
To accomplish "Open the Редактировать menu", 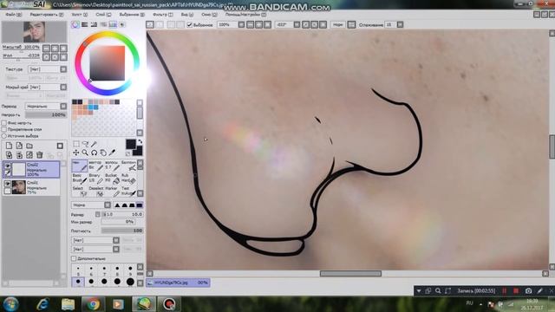I will point(46,15).
